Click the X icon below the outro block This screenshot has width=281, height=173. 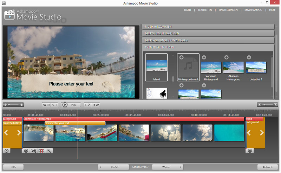pos(249,151)
